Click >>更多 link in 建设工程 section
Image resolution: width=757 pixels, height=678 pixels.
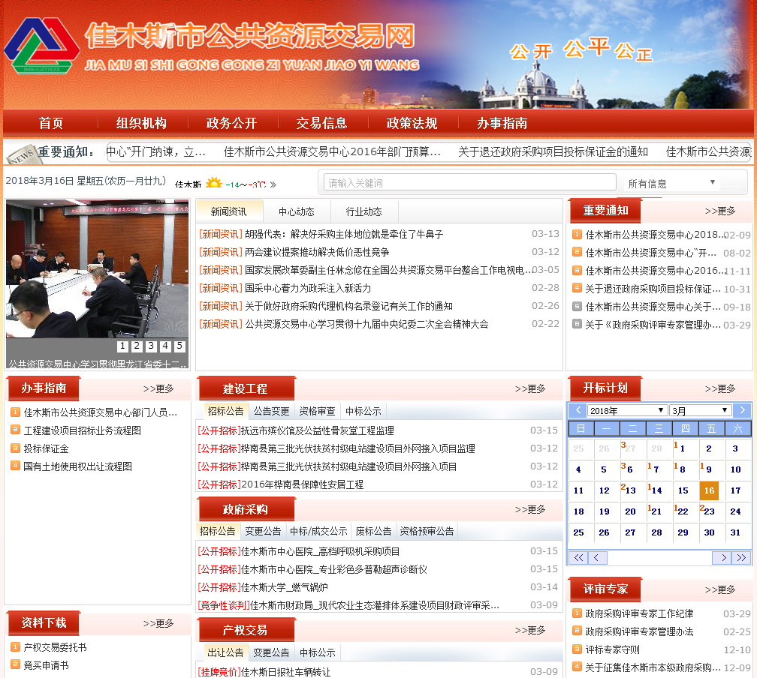tap(530, 388)
